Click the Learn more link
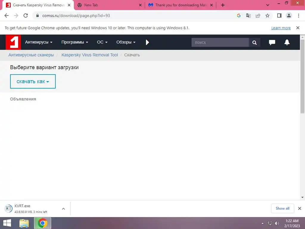Image resolution: width=305 pixels, height=229 pixels. click(281, 28)
